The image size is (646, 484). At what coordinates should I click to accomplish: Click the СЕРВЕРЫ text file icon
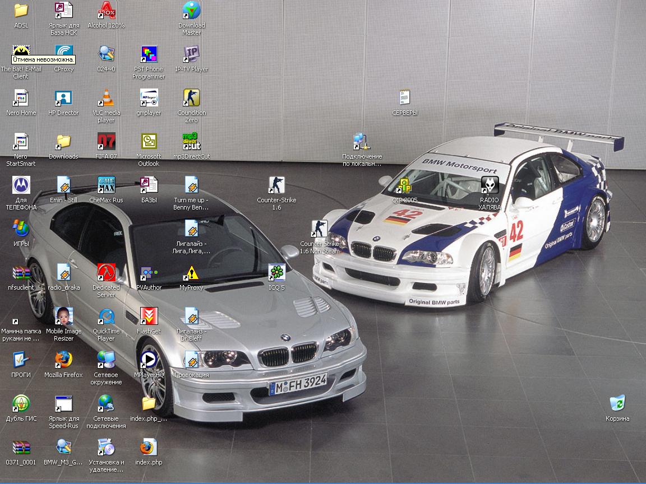click(404, 98)
